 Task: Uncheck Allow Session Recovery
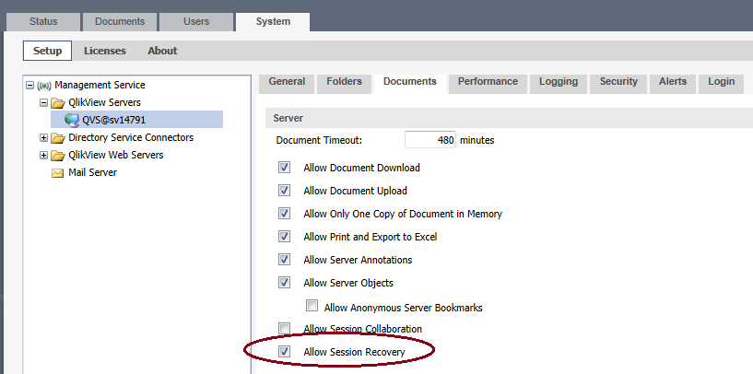tap(284, 352)
